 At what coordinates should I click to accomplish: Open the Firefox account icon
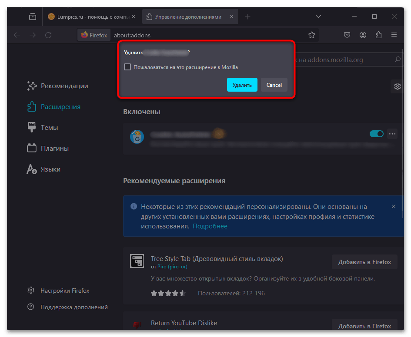click(x=363, y=35)
